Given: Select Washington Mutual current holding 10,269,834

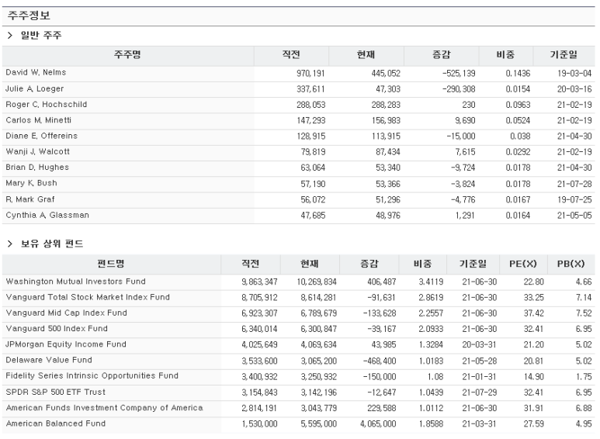Looking at the screenshot, I should pos(317,282).
